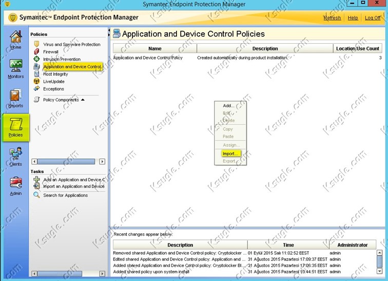The height and width of the screenshot is (281, 388).
Task: Click policies list horizontal scrollbar thumb
Action: (x=66, y=161)
